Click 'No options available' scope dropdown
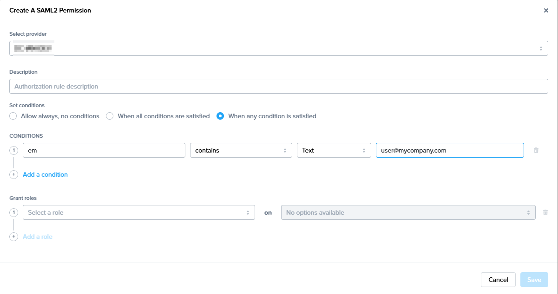The image size is (558, 294). [x=408, y=212]
